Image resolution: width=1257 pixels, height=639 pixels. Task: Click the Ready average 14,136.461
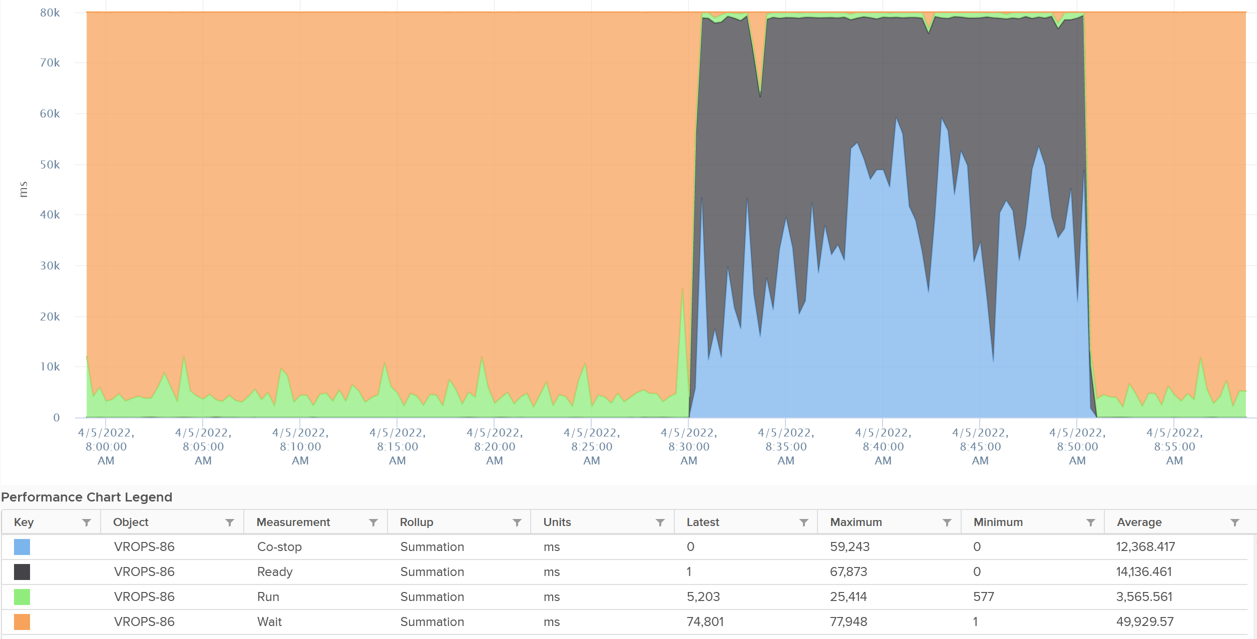point(1144,572)
